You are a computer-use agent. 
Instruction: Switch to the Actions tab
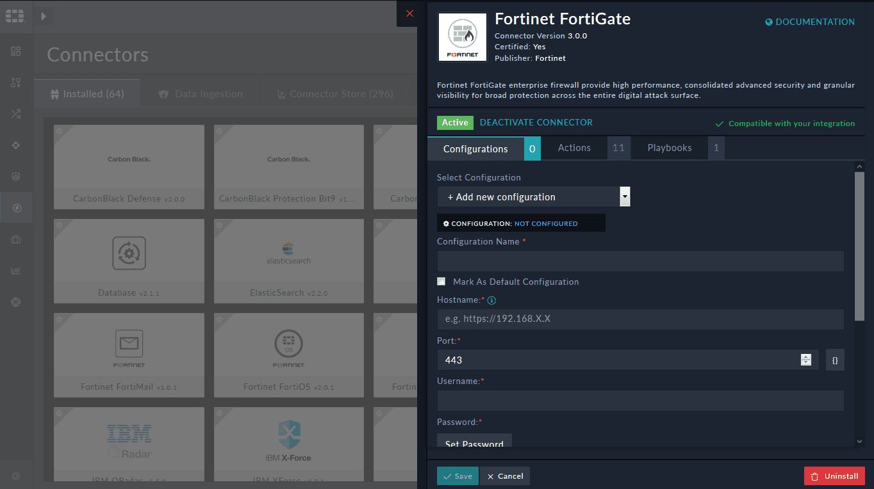click(574, 148)
